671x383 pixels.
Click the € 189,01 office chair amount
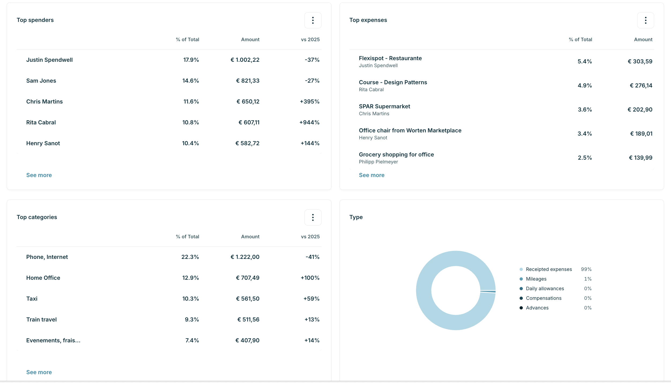(641, 134)
